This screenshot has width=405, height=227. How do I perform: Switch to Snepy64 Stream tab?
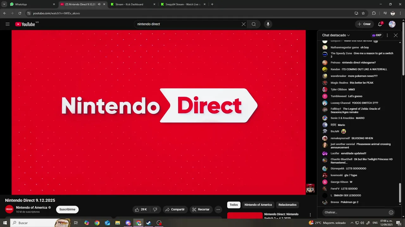point(183,4)
